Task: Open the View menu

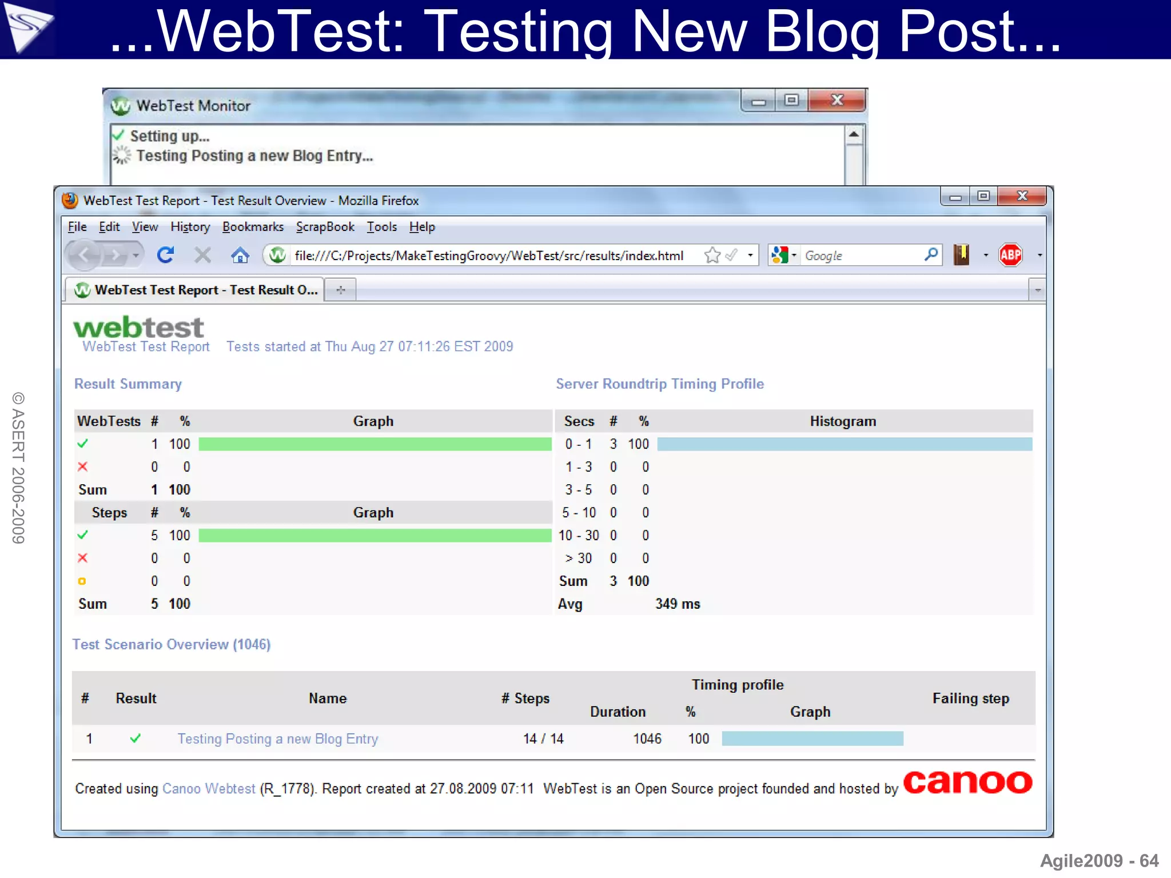Action: 145,227
